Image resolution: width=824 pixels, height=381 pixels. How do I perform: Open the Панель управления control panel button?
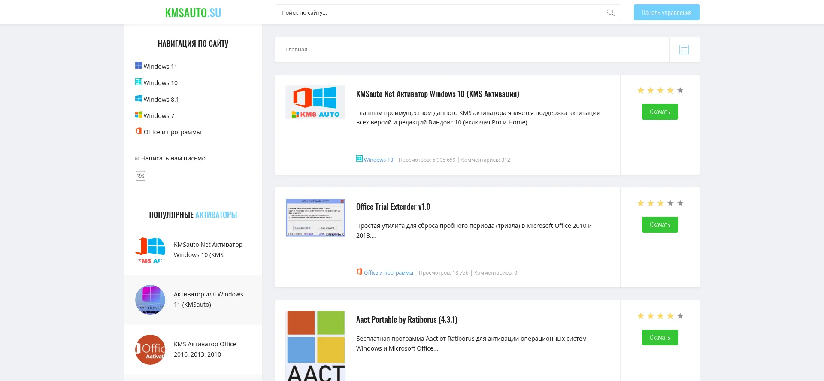pyautogui.click(x=666, y=12)
